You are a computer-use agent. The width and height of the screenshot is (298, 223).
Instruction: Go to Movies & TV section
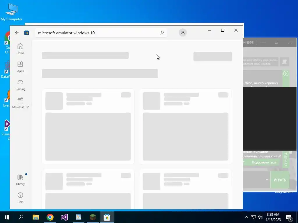20,103
